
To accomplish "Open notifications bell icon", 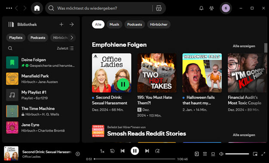I will [201, 8].
